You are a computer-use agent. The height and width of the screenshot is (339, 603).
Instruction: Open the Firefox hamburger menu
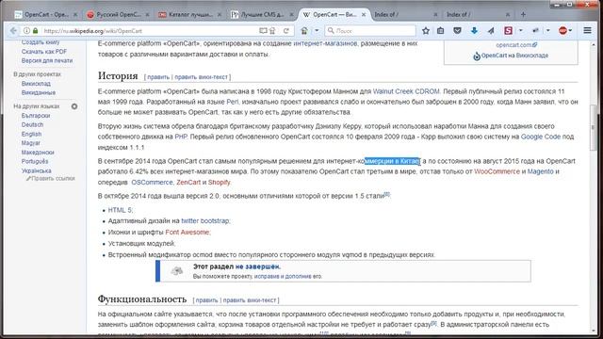point(587,31)
